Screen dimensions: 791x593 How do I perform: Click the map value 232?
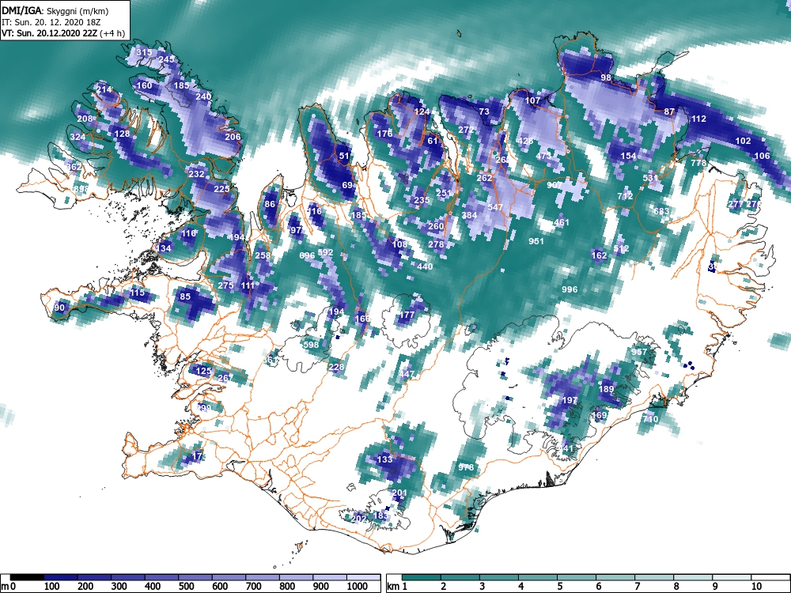click(x=196, y=173)
